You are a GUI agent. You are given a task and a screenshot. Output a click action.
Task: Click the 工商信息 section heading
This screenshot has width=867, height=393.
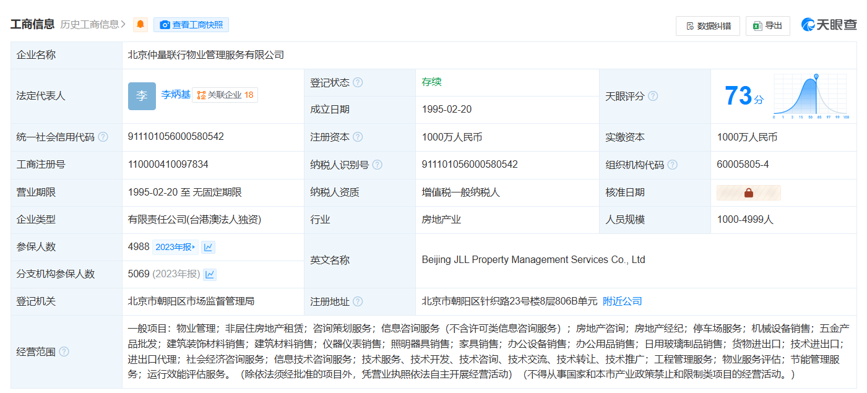[32, 25]
